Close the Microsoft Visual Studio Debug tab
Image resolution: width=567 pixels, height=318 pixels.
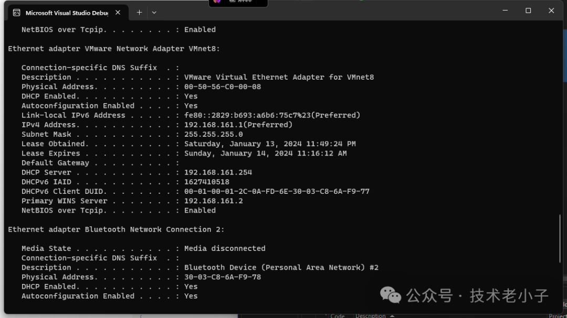click(x=118, y=12)
